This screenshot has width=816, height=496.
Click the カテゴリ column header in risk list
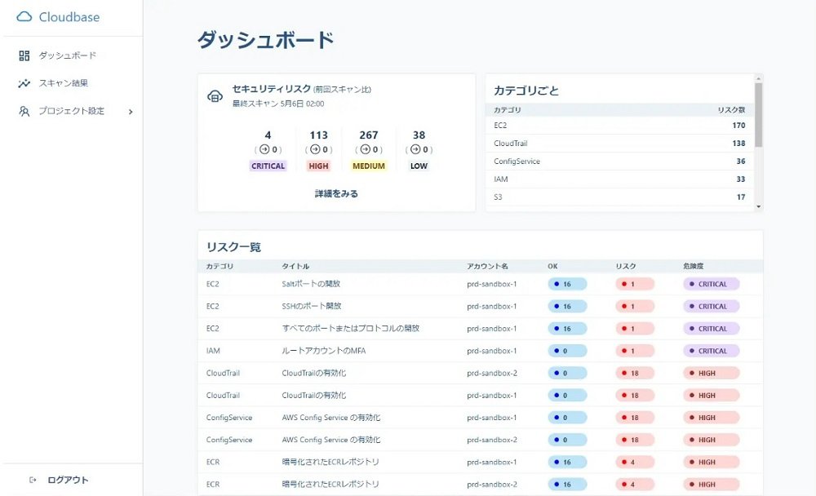coord(220,266)
